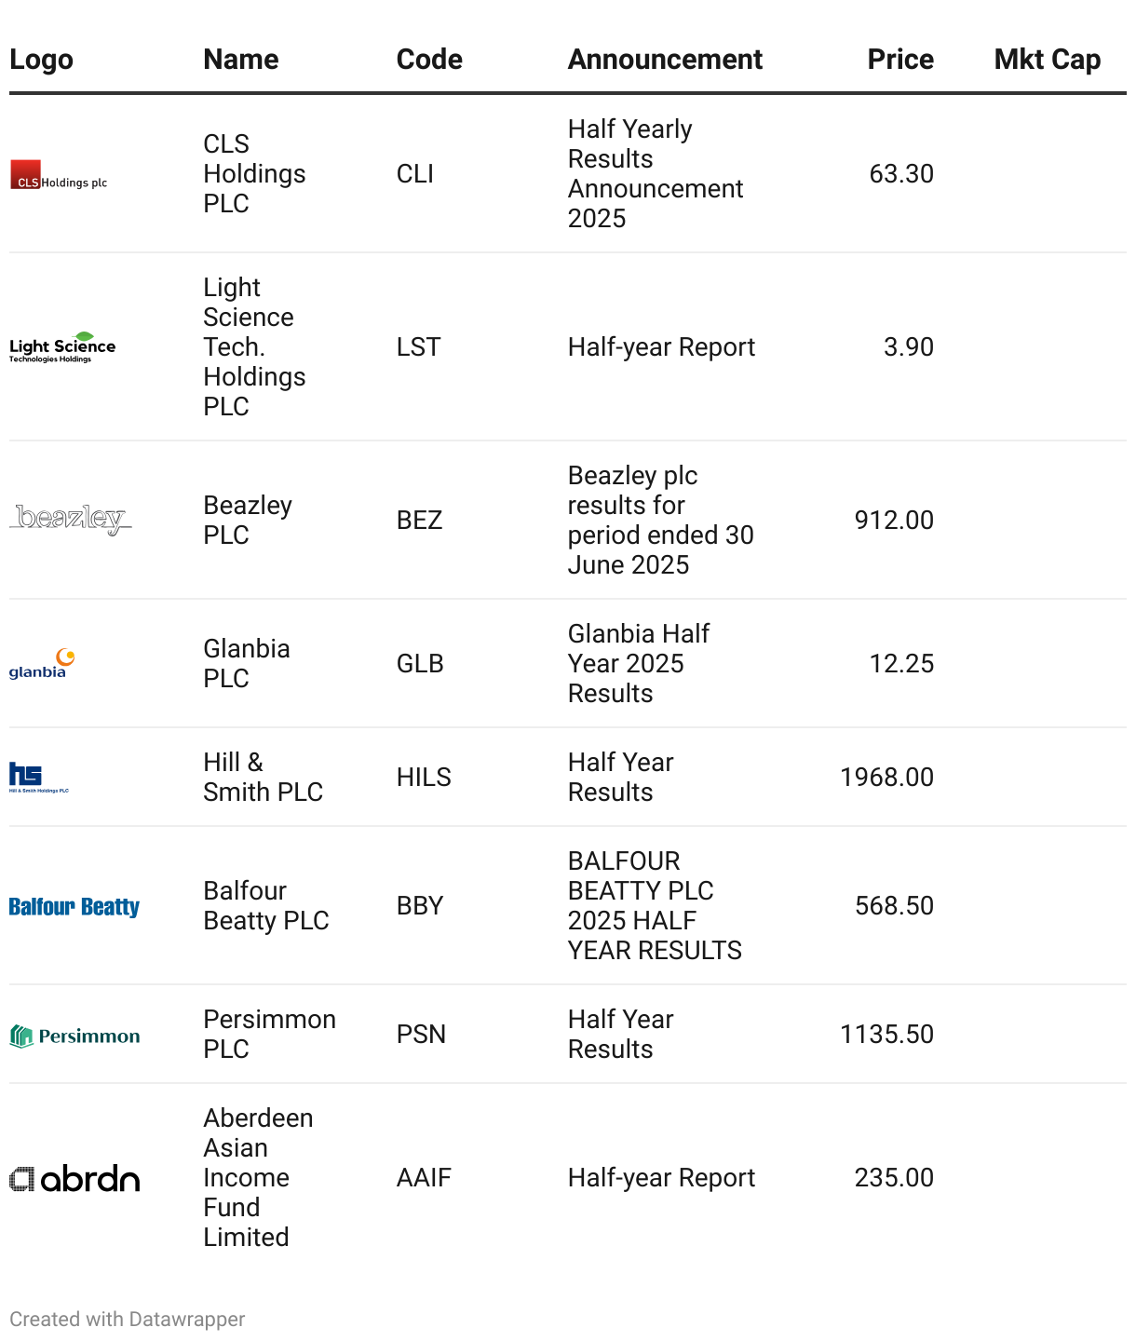
Task: Sort by the Price column header
Action: click(x=900, y=60)
